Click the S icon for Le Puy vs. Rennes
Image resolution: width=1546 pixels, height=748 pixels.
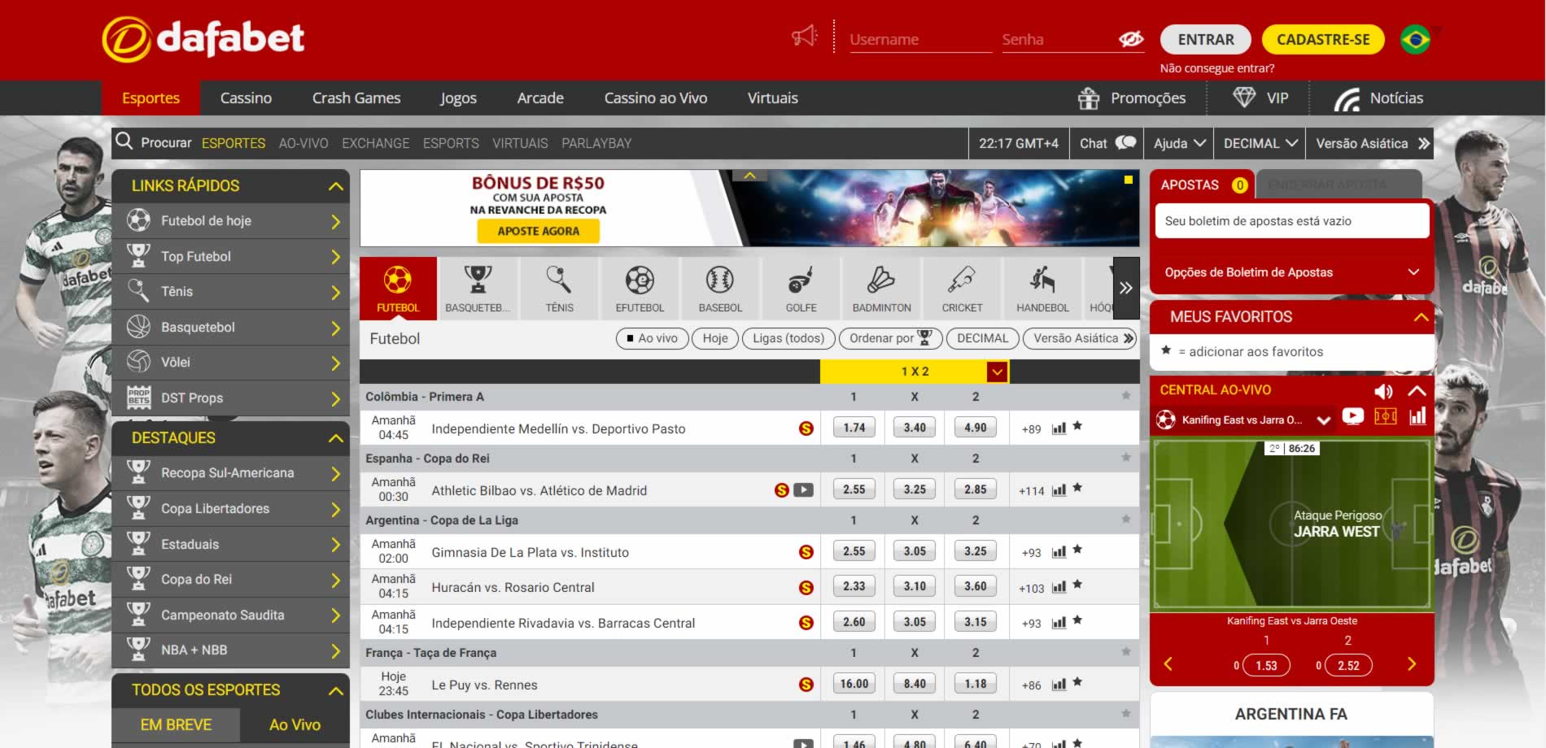(806, 685)
